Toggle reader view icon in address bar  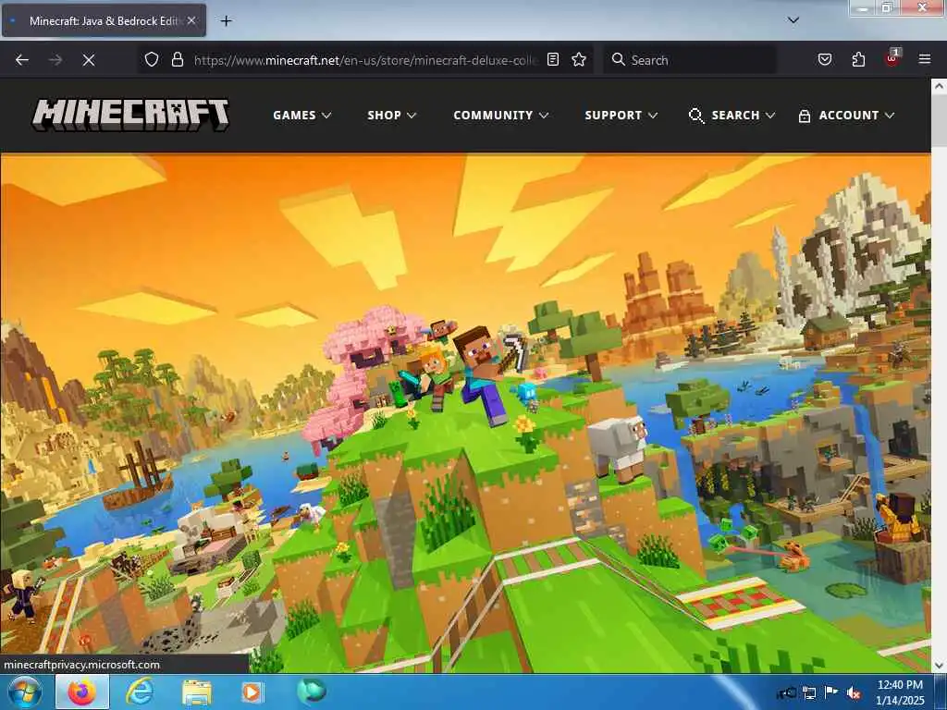(x=553, y=59)
